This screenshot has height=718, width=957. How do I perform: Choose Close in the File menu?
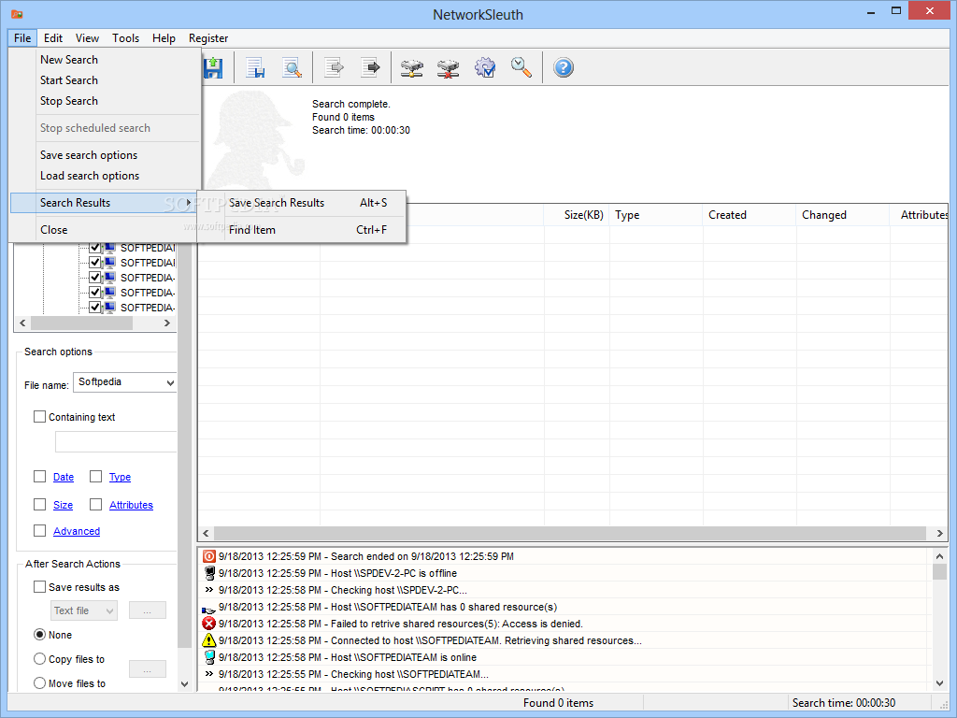(x=105, y=230)
